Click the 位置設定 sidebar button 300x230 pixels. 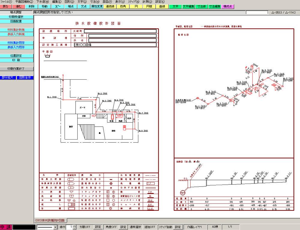coord(16,56)
